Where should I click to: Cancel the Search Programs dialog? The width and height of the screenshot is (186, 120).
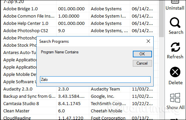[x=142, y=63]
